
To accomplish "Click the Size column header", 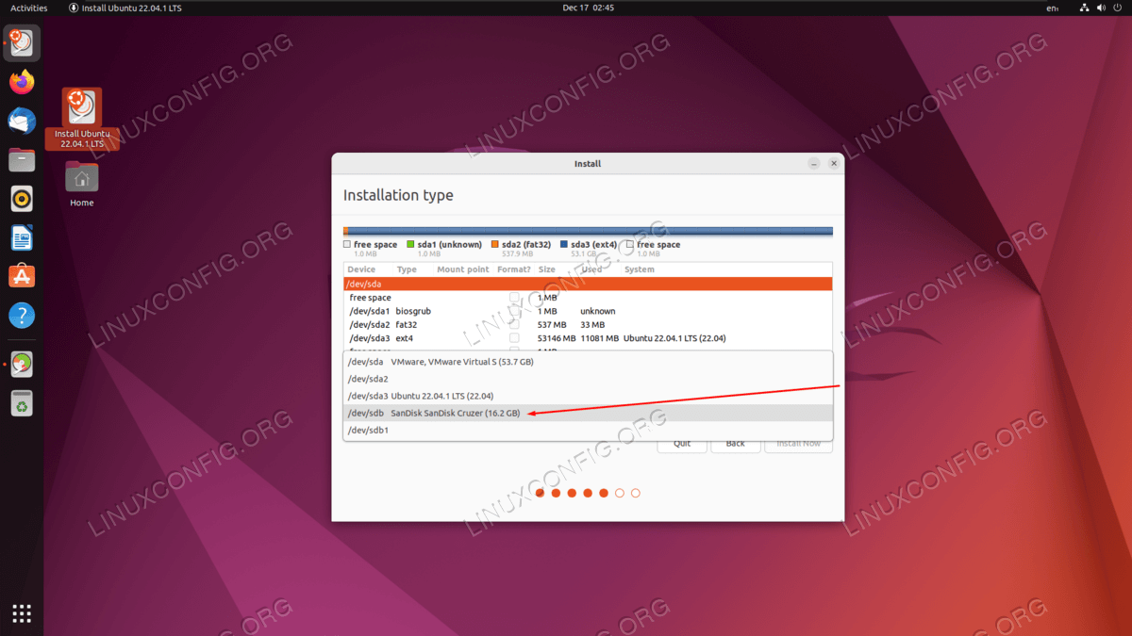I will pos(547,269).
